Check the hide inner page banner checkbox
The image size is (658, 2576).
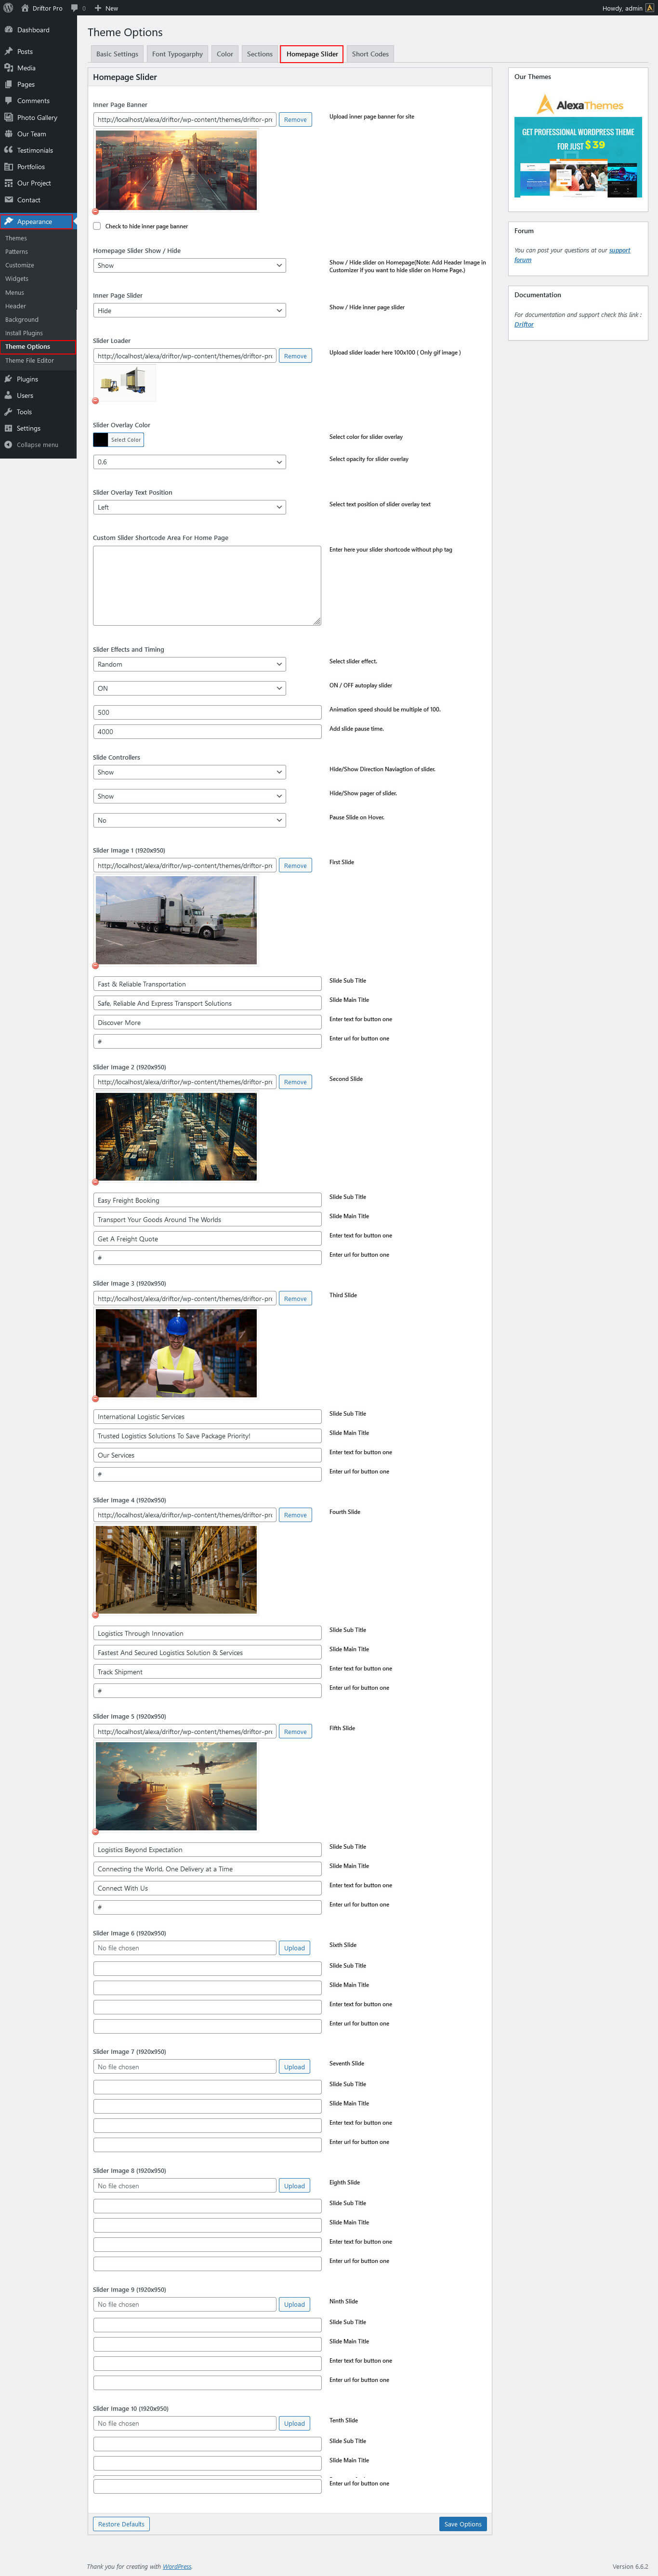pos(97,226)
